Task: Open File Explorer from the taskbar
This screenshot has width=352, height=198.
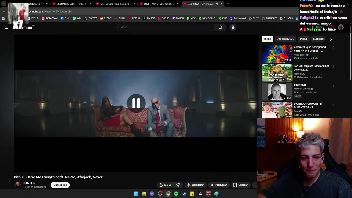Action: click(144, 194)
